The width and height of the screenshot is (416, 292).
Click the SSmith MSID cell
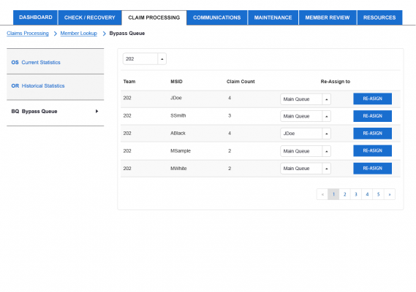[178, 115]
